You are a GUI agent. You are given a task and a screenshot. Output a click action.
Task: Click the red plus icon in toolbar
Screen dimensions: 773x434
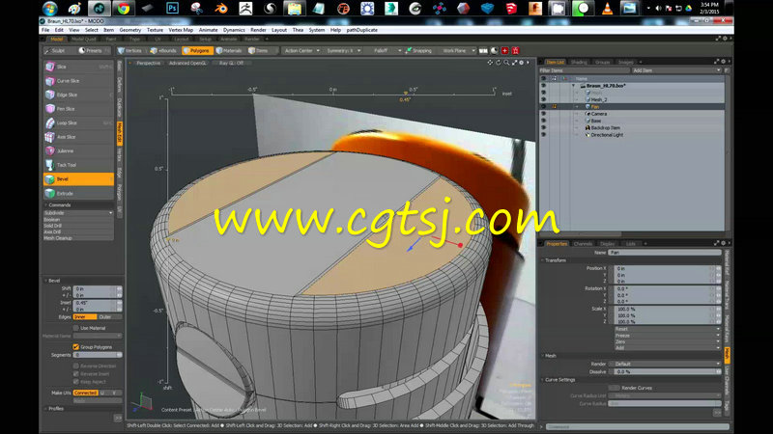pyautogui.click(x=504, y=51)
